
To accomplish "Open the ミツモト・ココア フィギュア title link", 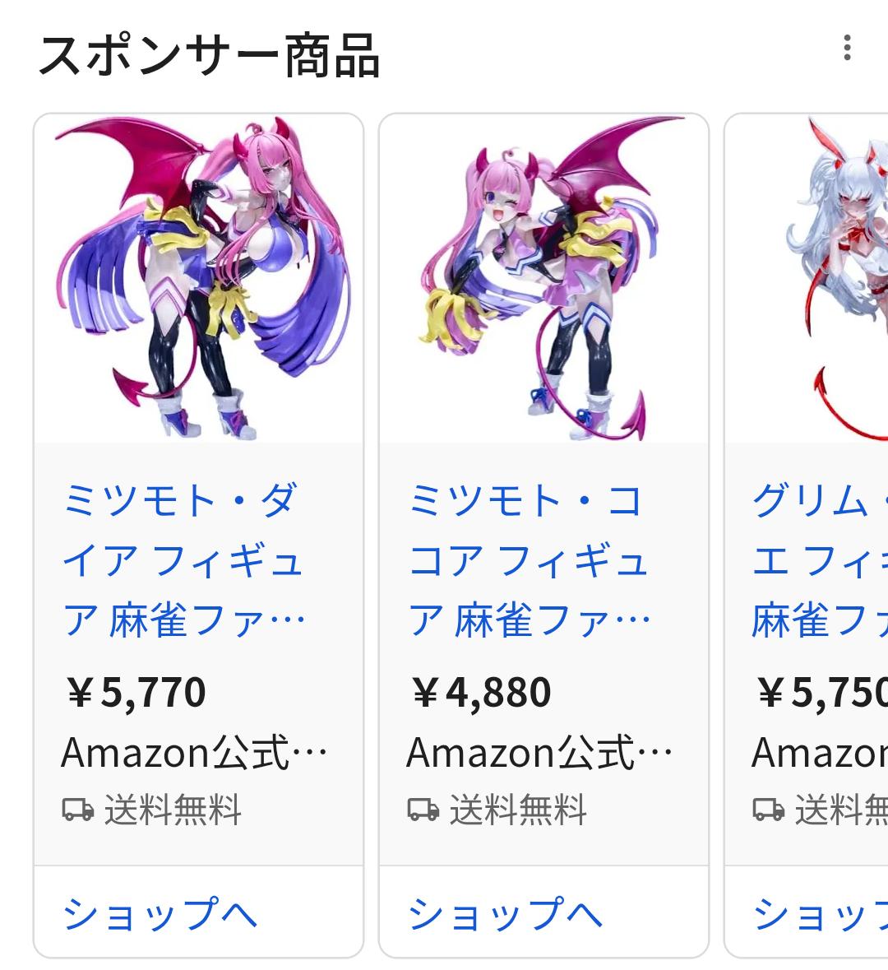I will tap(530, 559).
